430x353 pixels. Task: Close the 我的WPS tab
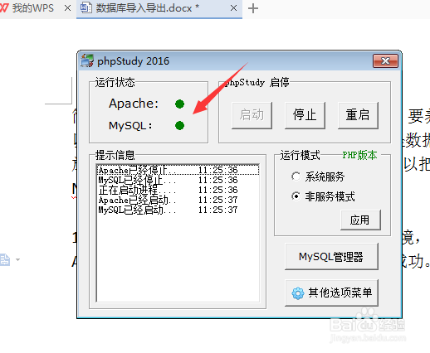[x=67, y=8]
